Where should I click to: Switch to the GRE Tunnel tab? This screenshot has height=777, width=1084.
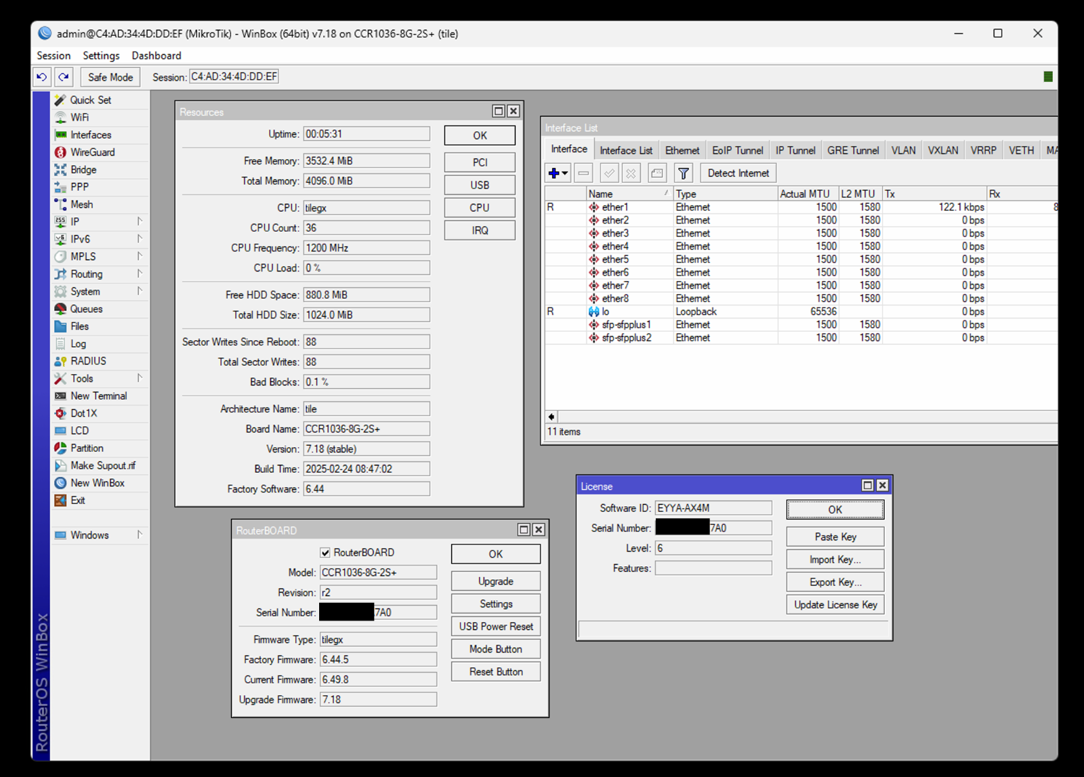click(x=853, y=150)
